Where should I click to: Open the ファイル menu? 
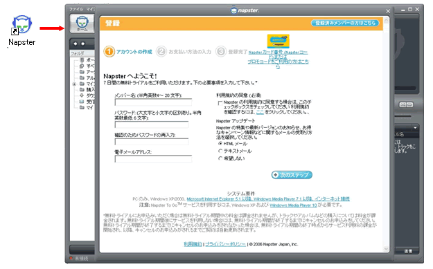[76, 9]
